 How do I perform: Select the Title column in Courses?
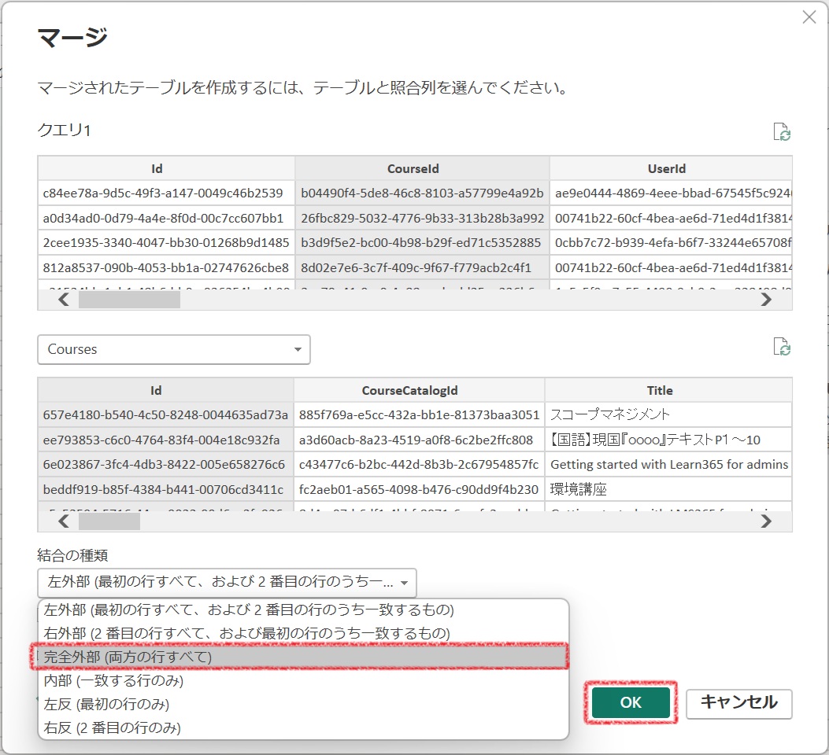(660, 389)
